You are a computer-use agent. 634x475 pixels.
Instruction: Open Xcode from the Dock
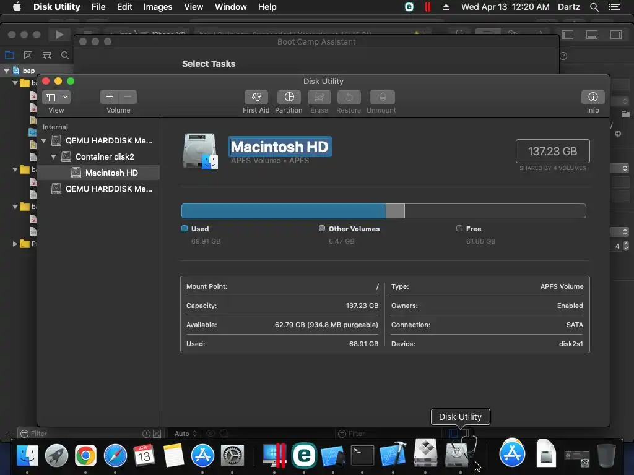(393, 455)
